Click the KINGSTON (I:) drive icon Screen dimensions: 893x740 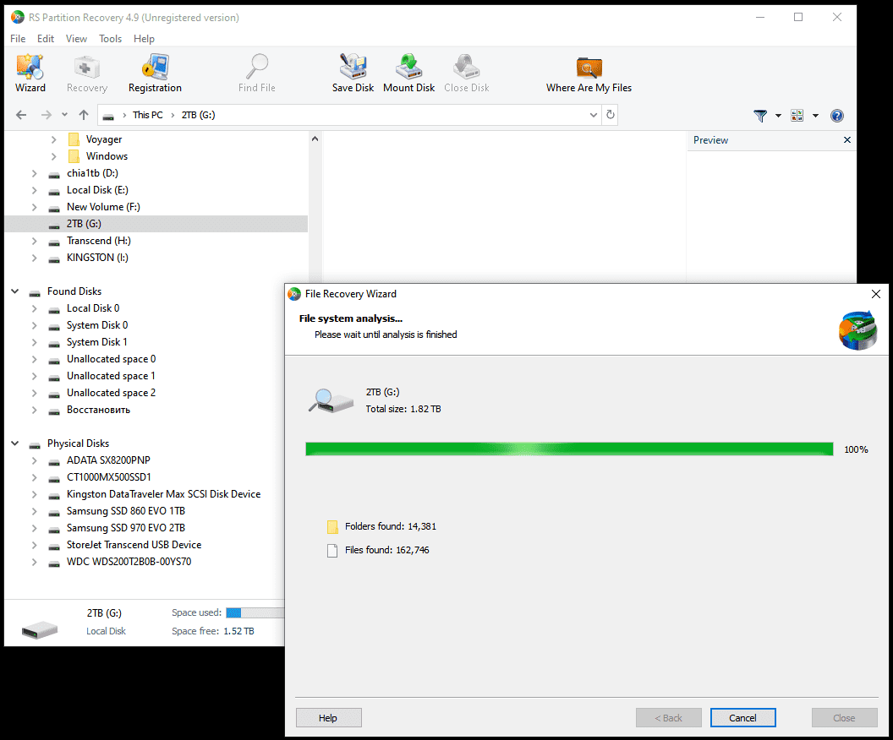54,258
